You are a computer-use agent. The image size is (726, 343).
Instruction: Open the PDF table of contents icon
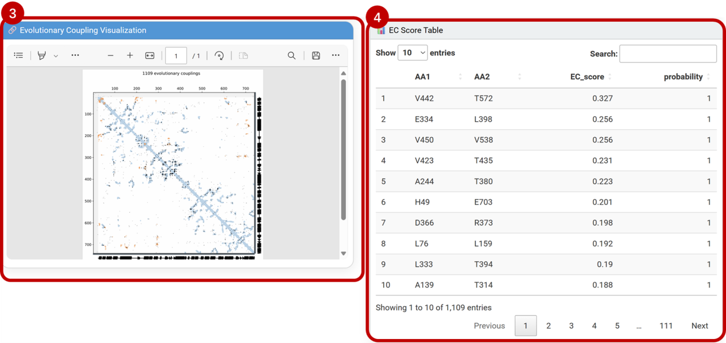[18, 55]
